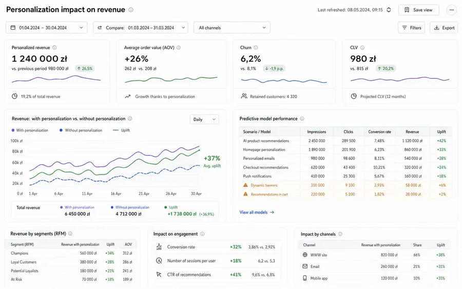The width and height of the screenshot is (462, 289).
Task: Sort models table by Revenue column header
Action: pyautogui.click(x=412, y=132)
